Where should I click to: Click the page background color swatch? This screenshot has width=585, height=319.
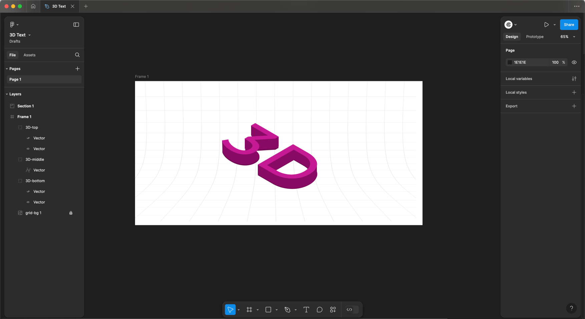(510, 62)
